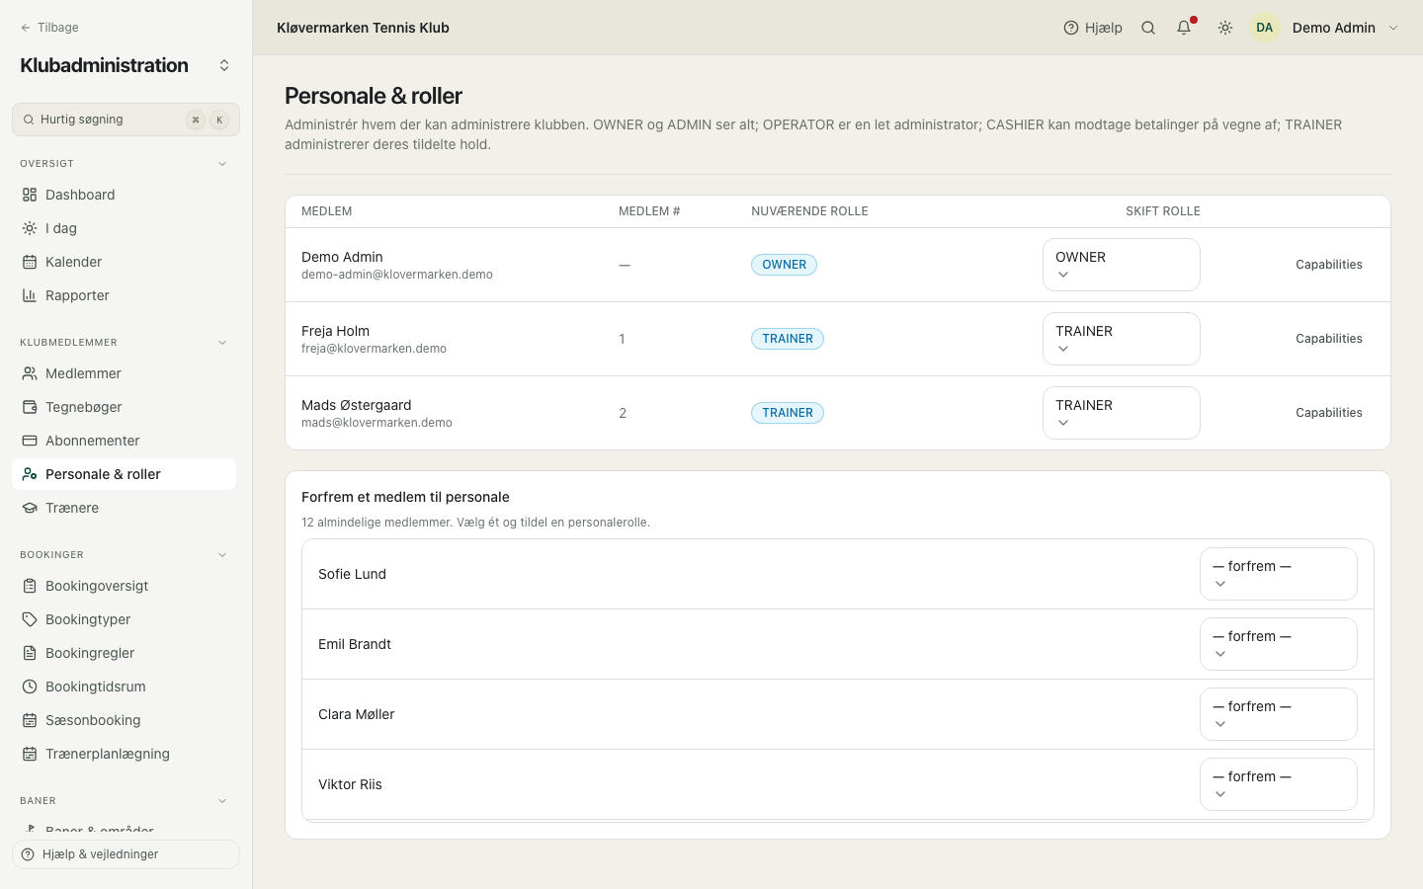Screen dimensions: 1423x889
Task: Open the search icon in top bar
Action: (1148, 28)
